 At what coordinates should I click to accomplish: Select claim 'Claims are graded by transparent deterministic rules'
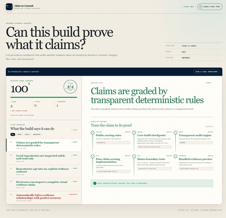coord(44,145)
